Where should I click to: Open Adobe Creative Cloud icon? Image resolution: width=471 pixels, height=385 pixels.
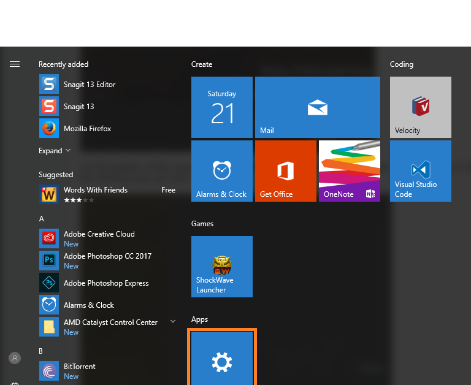(x=49, y=238)
